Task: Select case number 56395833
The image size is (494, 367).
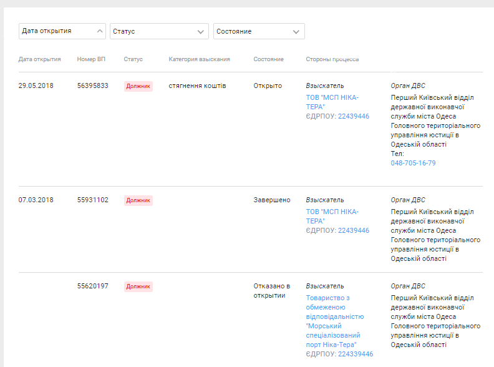Action: (x=92, y=86)
